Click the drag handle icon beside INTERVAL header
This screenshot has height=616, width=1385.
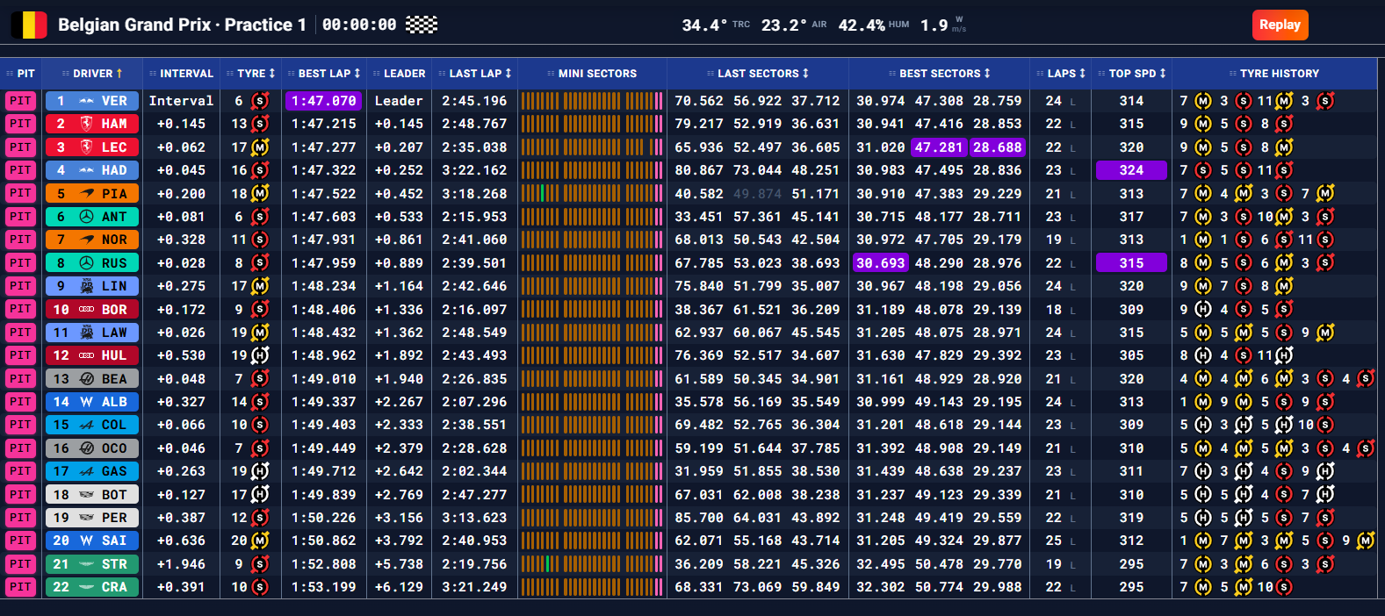pyautogui.click(x=153, y=74)
